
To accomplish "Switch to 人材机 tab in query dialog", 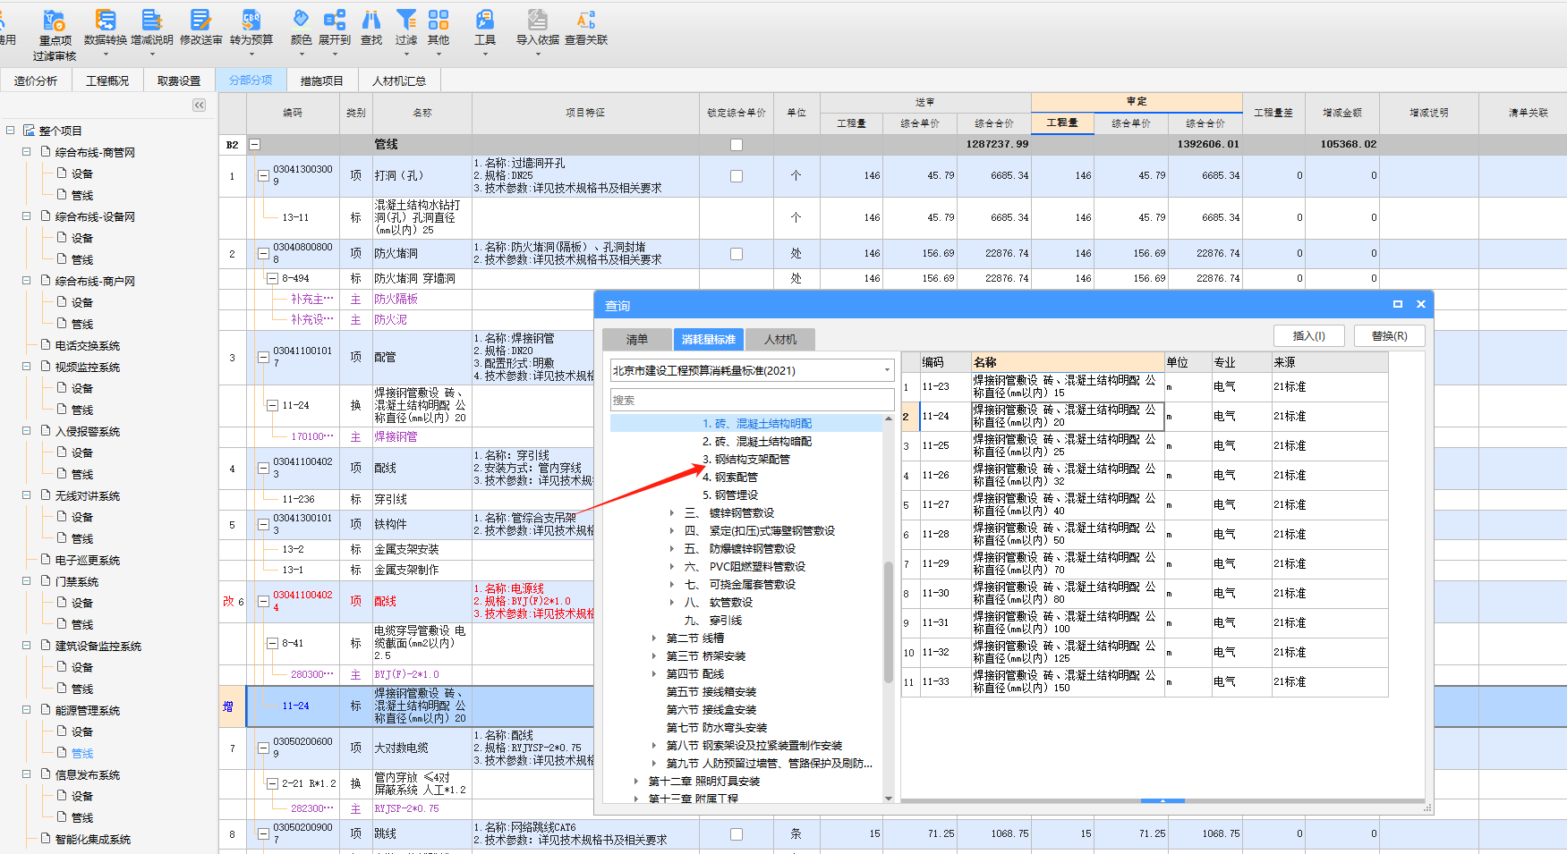I will pos(780,340).
